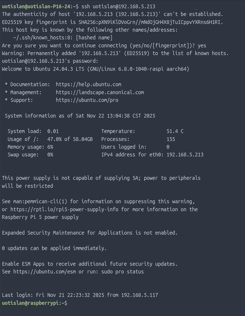Click the temperature value 51.4 C
Viewport: 245px width, 316px height.
pos(175,131)
